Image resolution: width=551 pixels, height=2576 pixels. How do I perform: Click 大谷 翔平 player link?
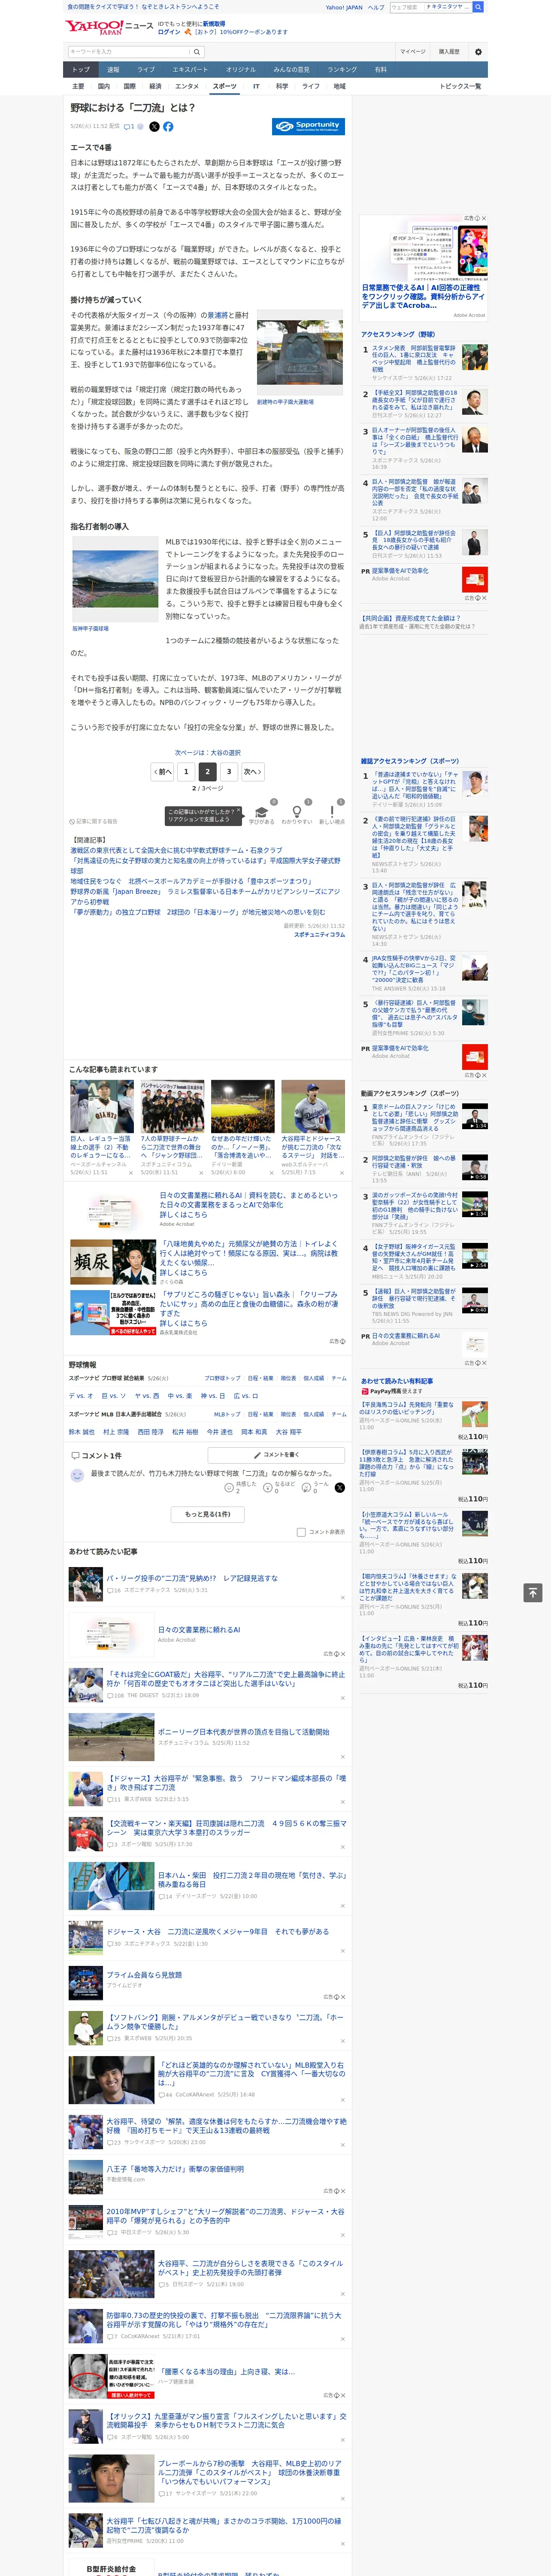click(288, 1431)
